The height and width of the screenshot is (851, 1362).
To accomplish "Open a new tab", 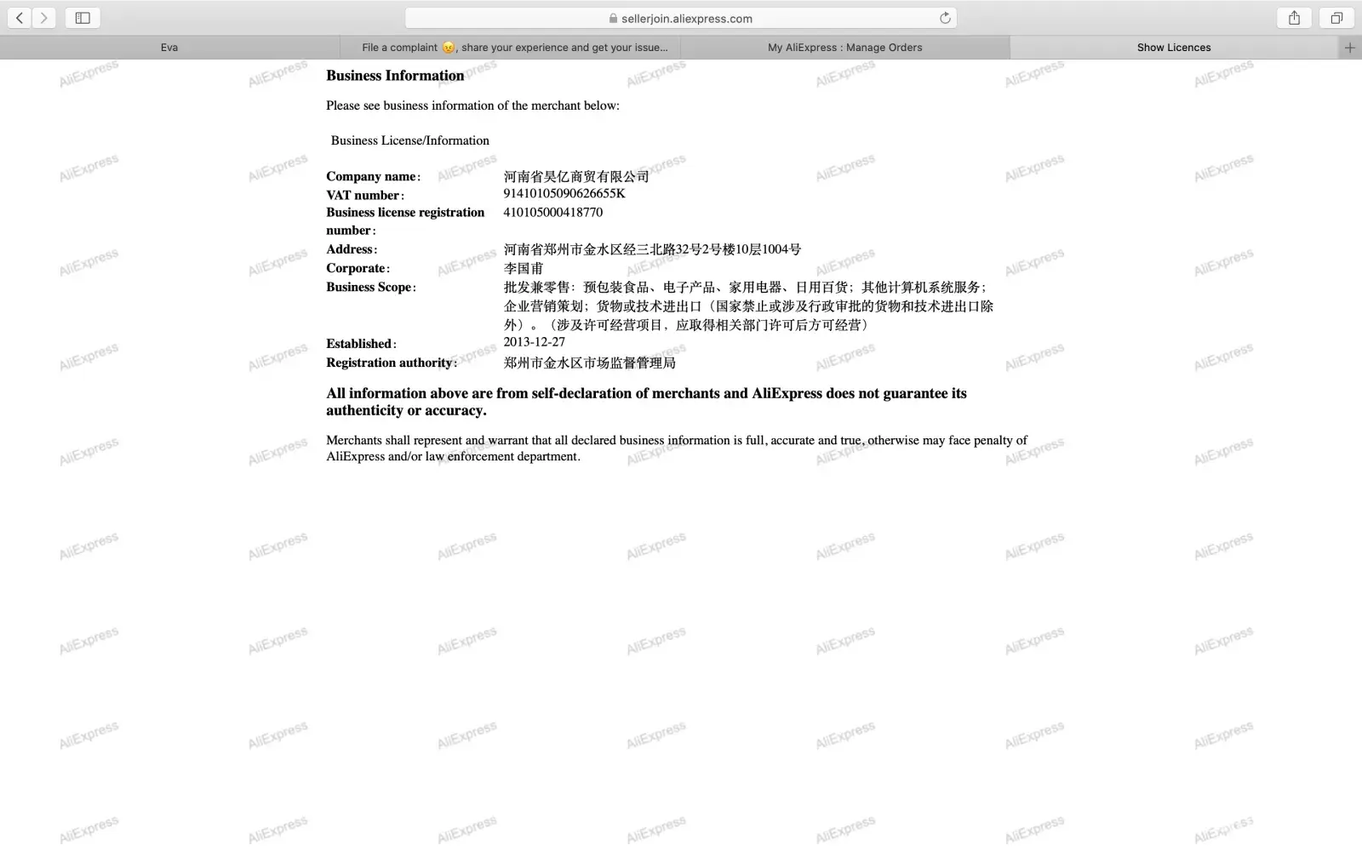I will [1349, 48].
